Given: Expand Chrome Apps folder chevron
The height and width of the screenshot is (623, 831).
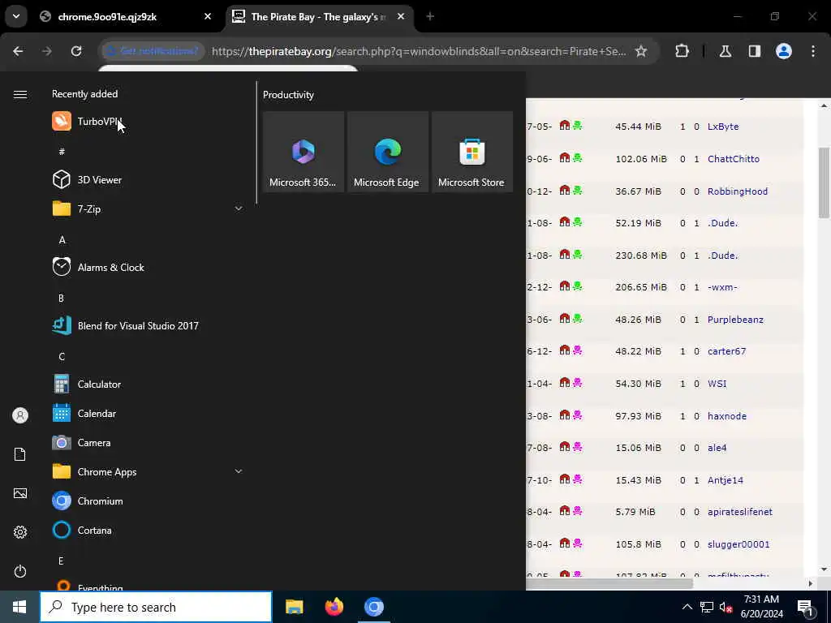Looking at the screenshot, I should tap(239, 471).
